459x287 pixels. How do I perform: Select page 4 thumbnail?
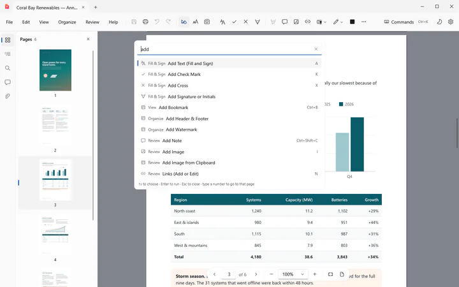[55, 234]
